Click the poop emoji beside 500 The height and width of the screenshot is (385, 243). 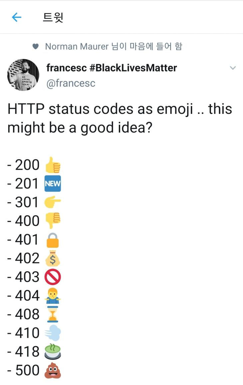pos(53,370)
